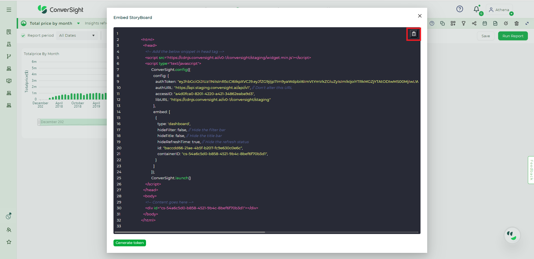
Task: Expand the Total price by month dropdown
Action: click(78, 23)
